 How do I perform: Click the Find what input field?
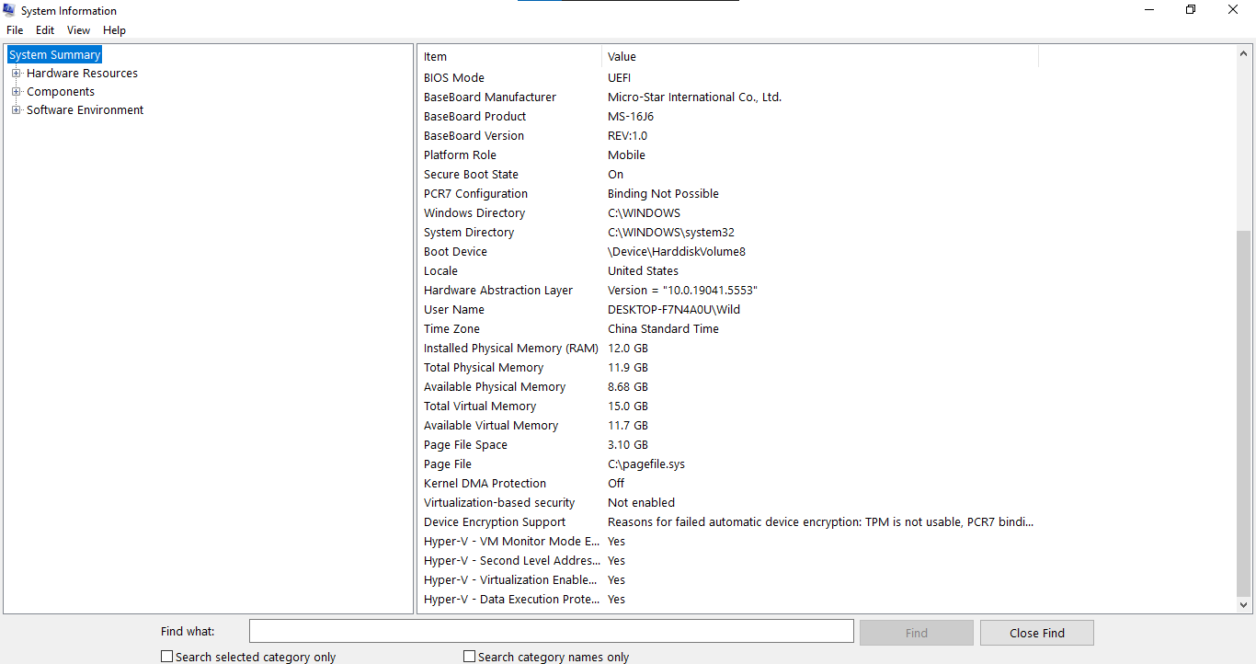[552, 631]
